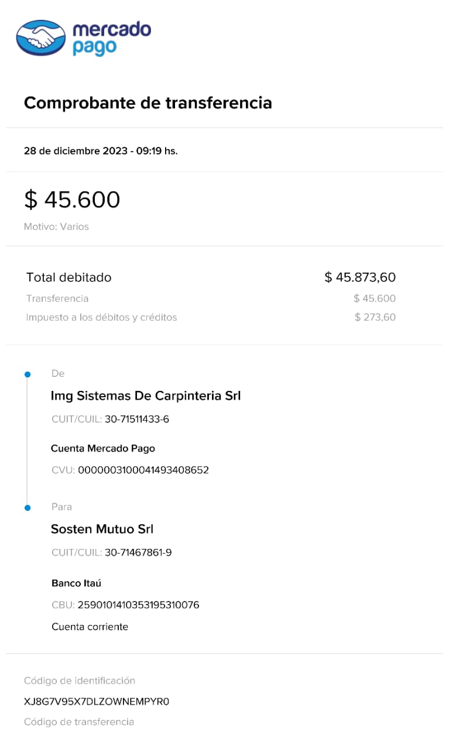Select the $ 273,60 tax amount
449x749 pixels.
(x=375, y=317)
